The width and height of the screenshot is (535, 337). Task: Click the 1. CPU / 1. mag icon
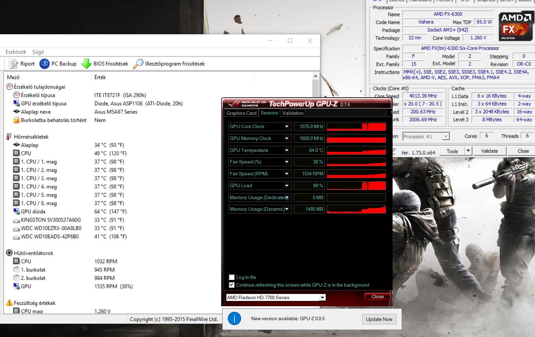16,161
